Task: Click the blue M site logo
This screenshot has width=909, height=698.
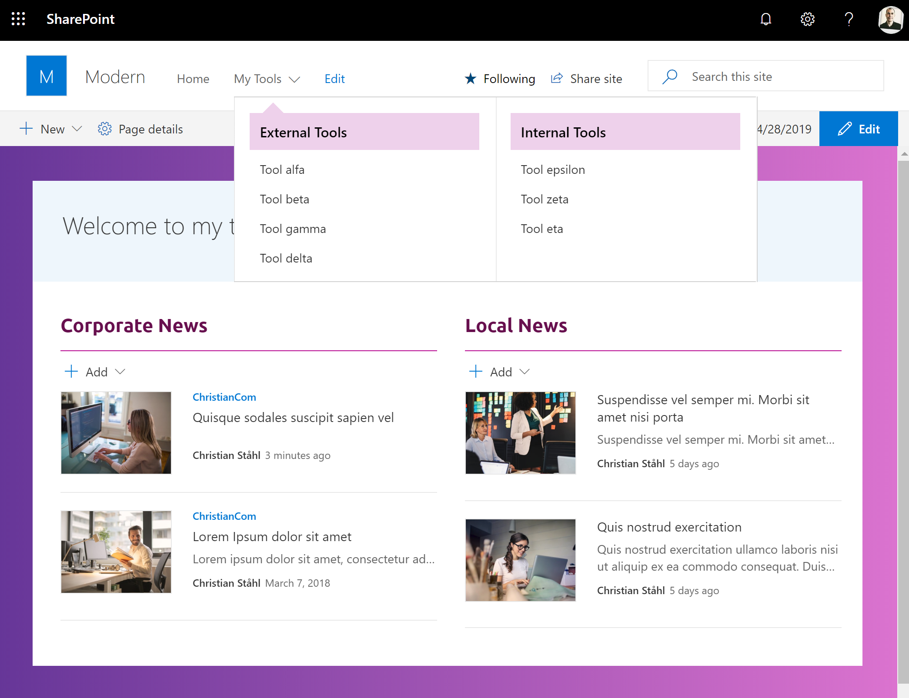Action: (47, 76)
